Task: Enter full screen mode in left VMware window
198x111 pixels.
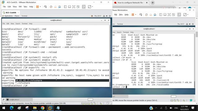Action: coord(74,7)
